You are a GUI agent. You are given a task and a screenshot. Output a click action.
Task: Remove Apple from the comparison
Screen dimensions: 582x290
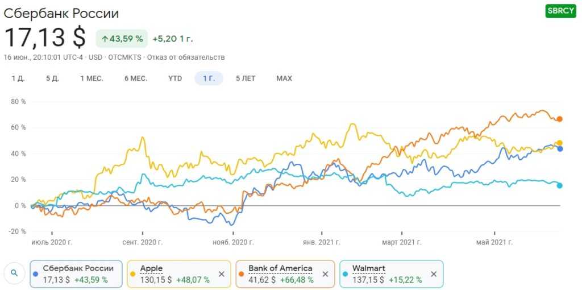pyautogui.click(x=221, y=274)
